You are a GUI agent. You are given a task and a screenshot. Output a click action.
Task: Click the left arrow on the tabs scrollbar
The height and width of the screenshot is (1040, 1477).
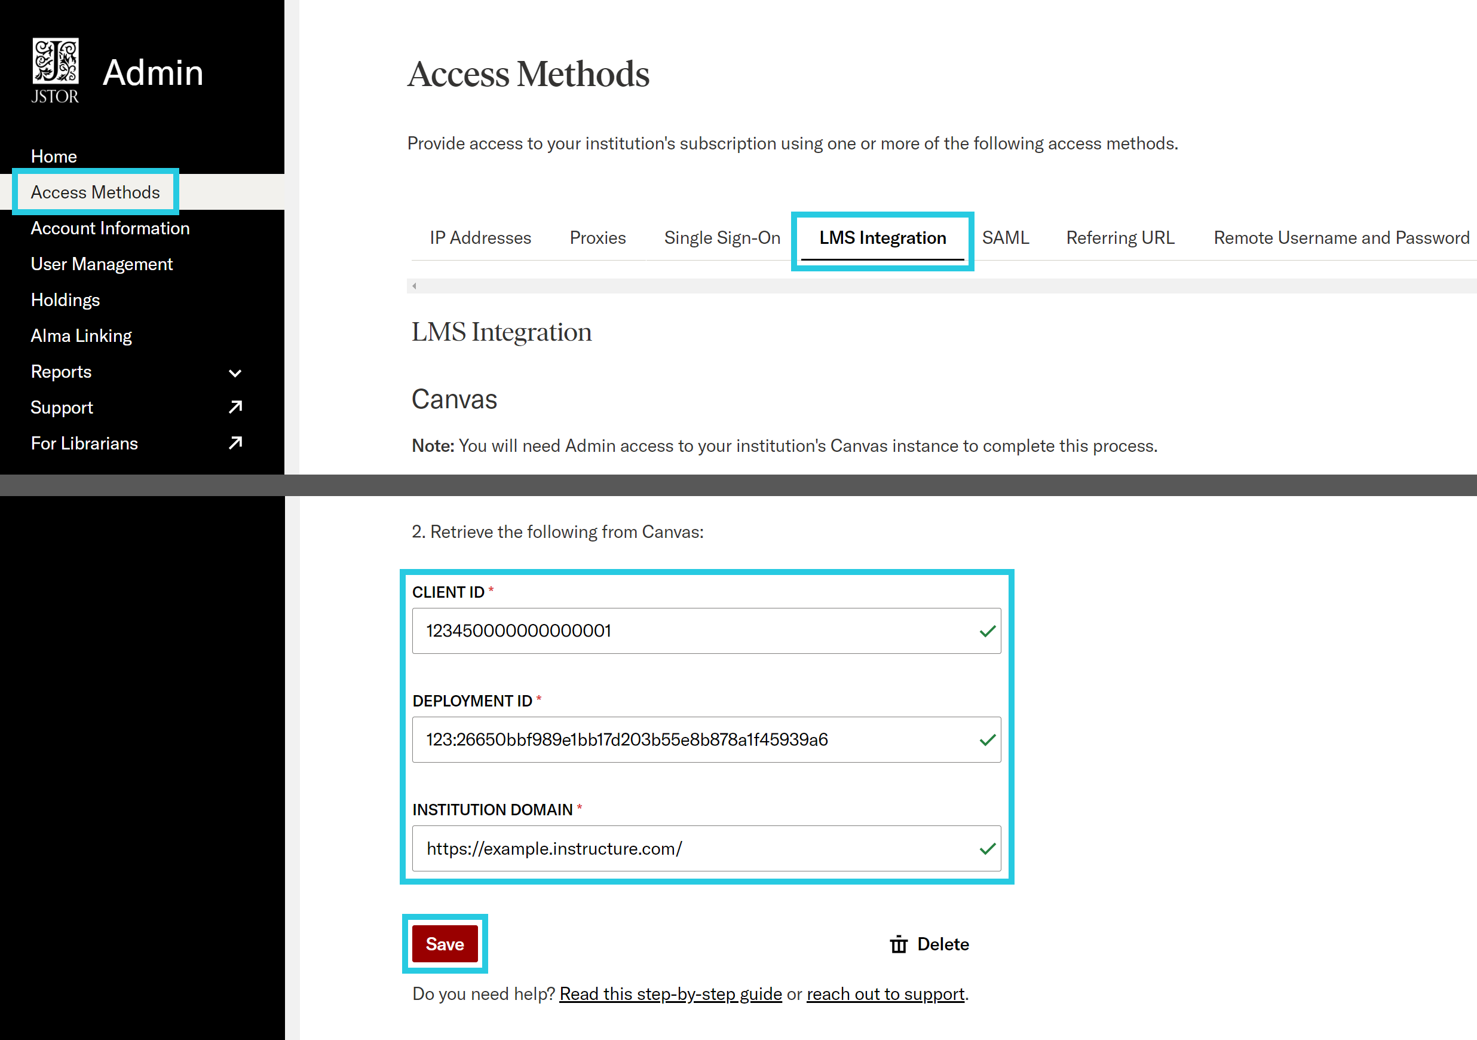pyautogui.click(x=414, y=286)
